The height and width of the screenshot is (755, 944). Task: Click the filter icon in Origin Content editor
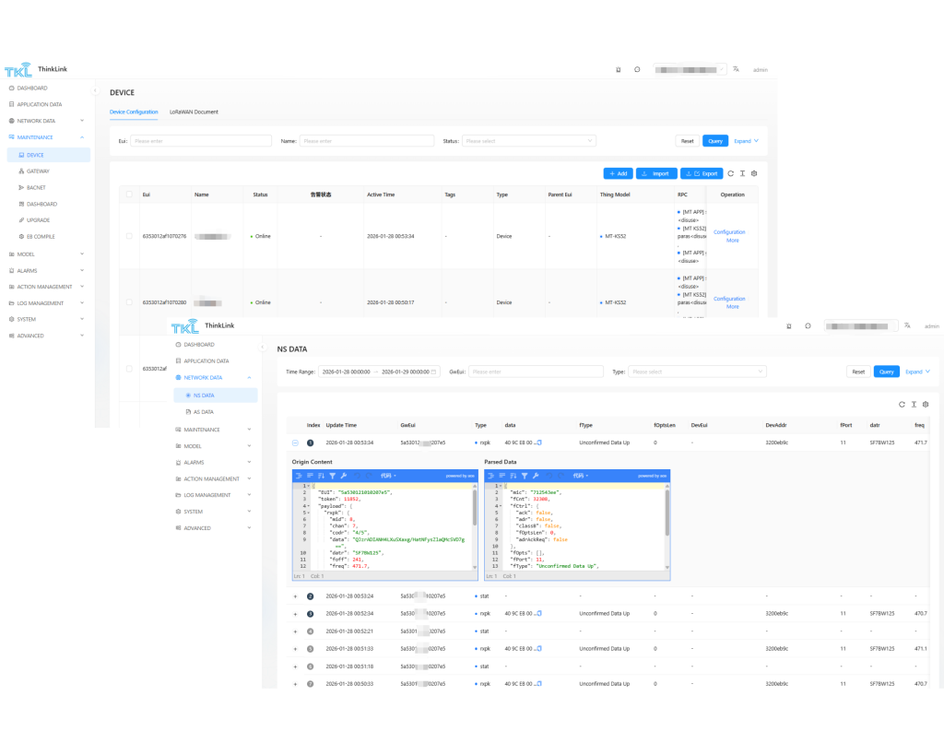(x=332, y=476)
